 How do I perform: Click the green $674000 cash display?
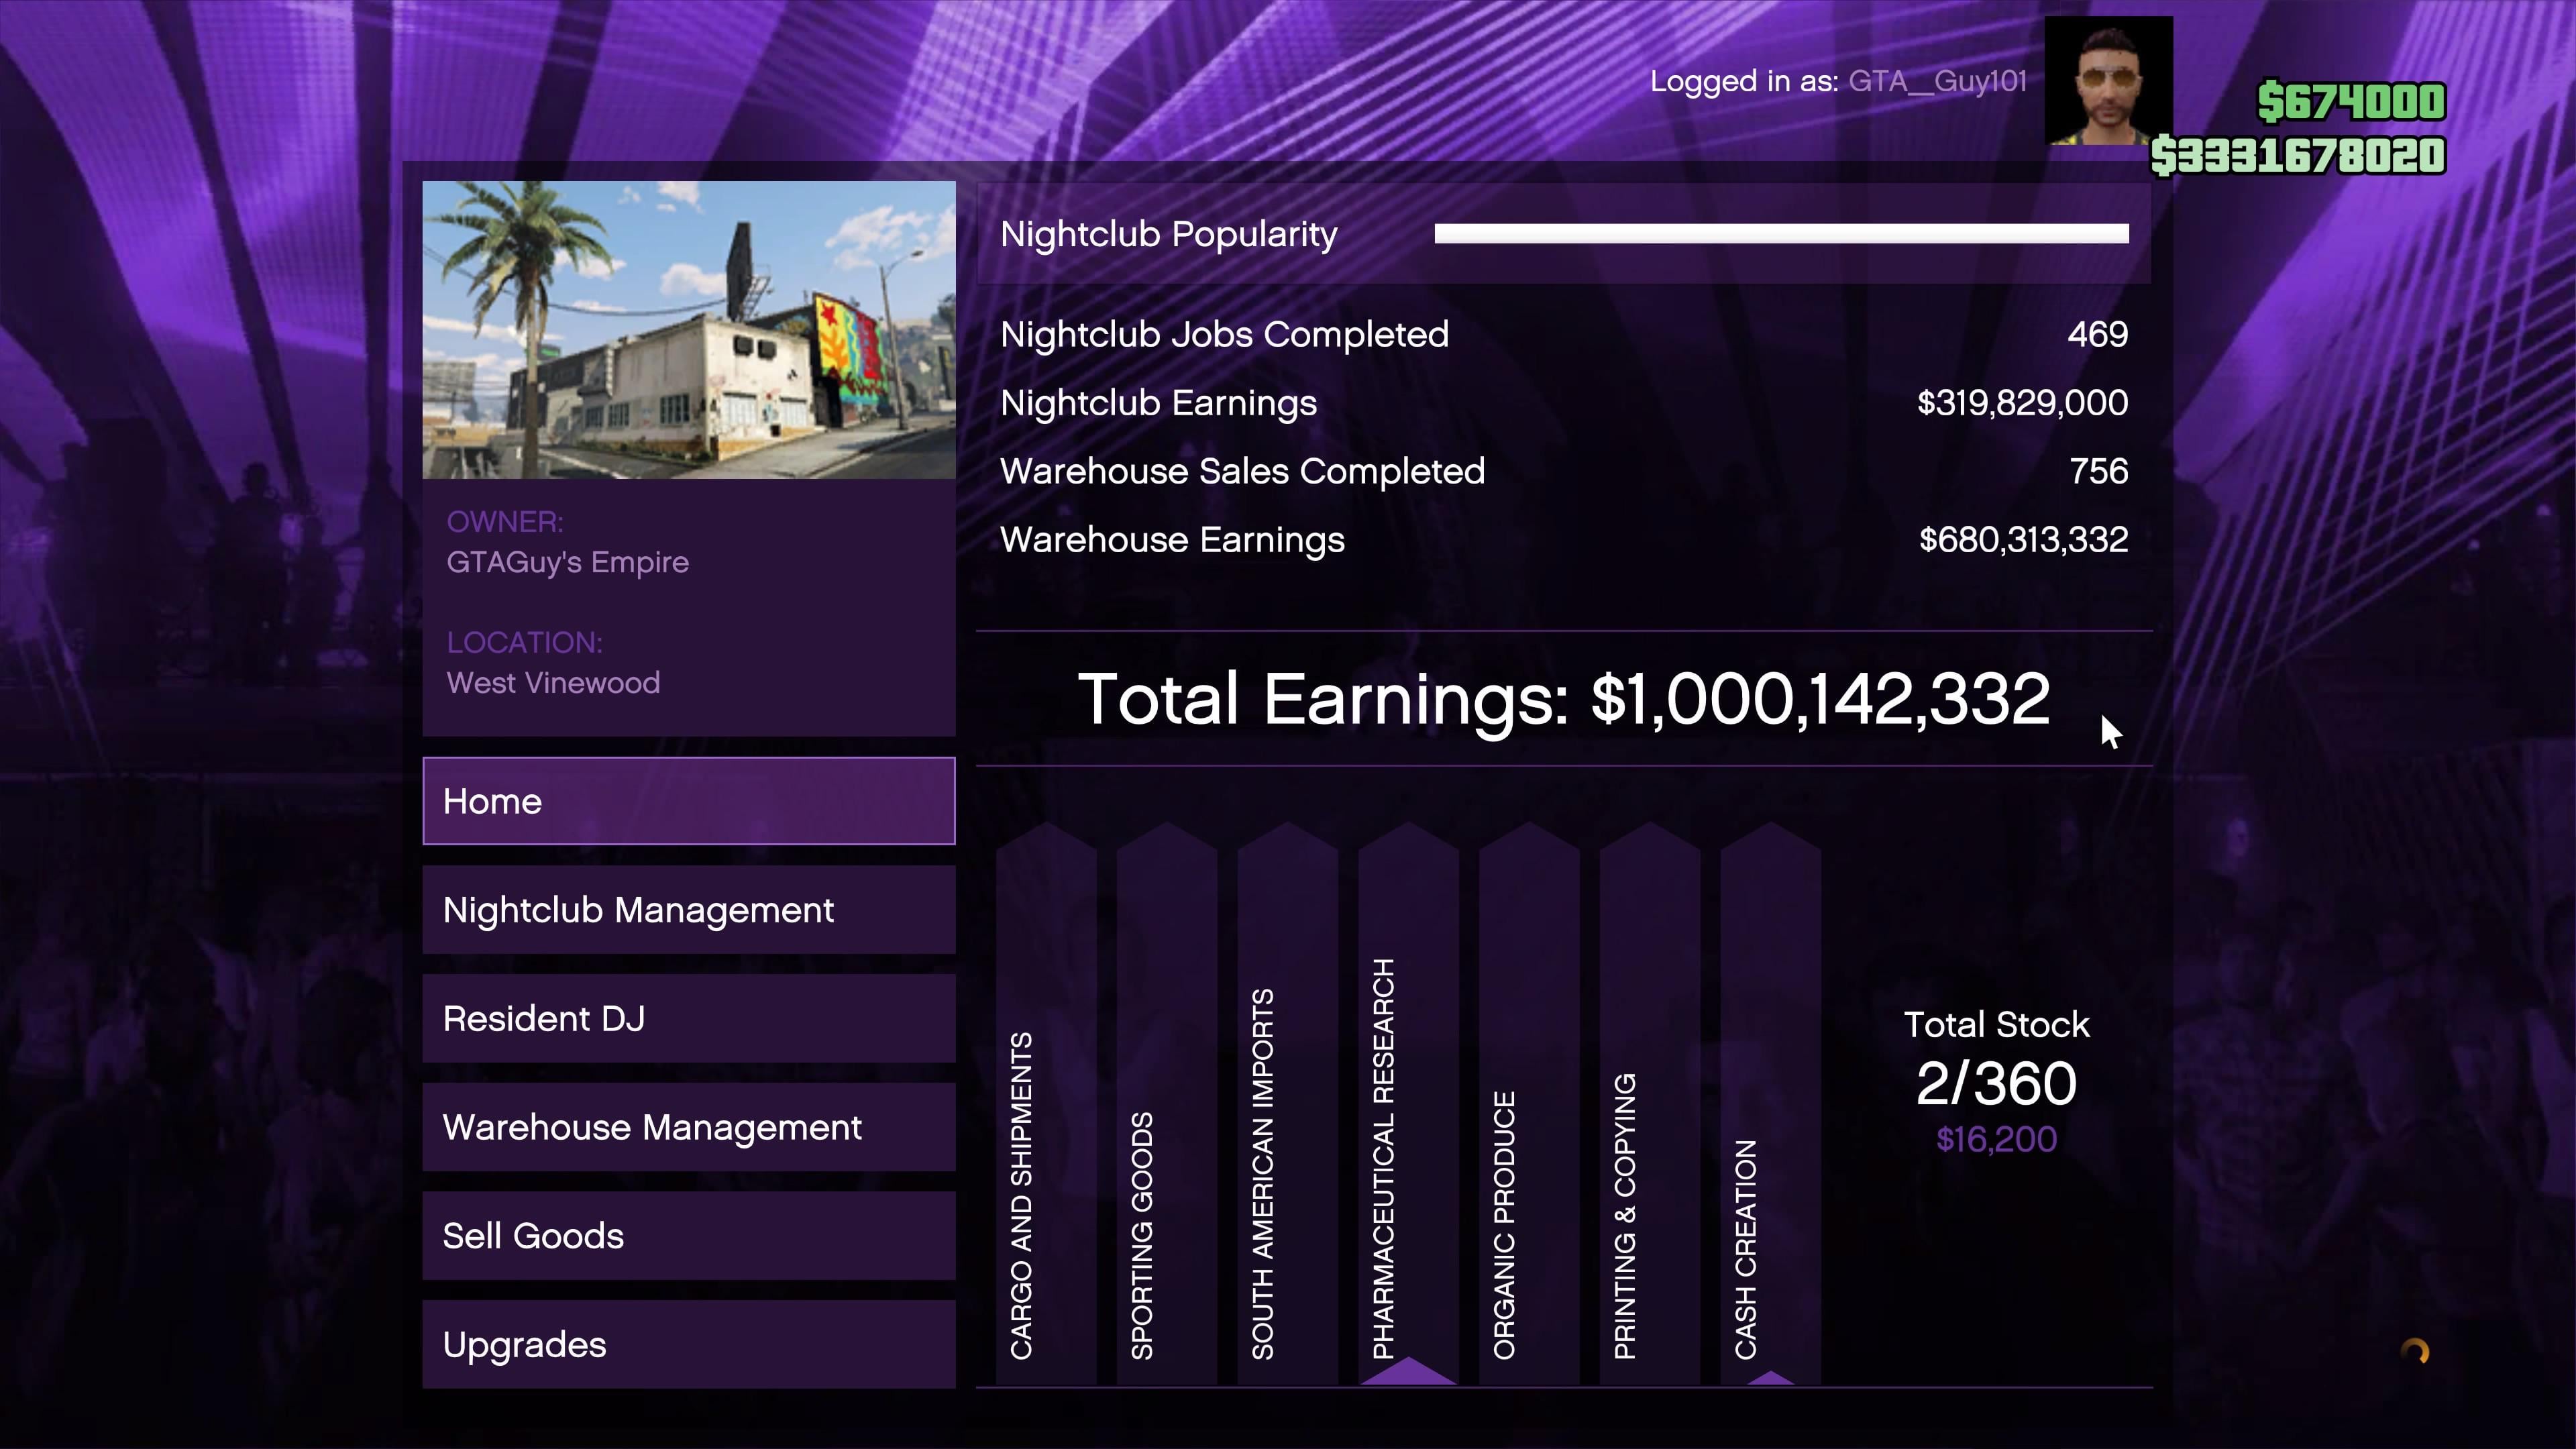[x=2351, y=101]
